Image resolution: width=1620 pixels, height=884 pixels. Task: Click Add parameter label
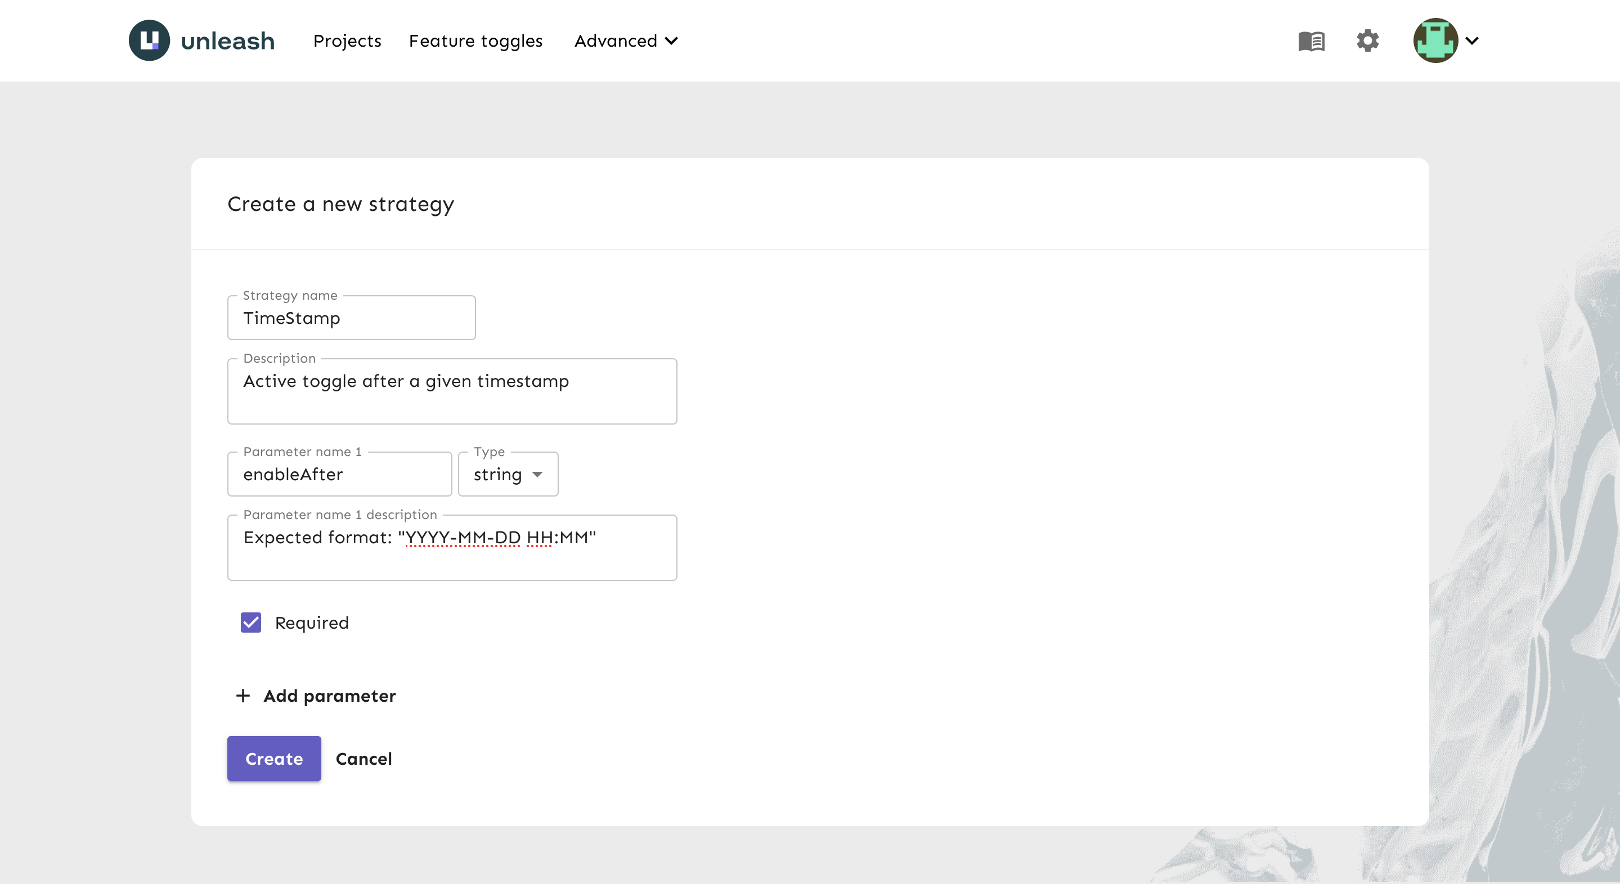click(330, 696)
